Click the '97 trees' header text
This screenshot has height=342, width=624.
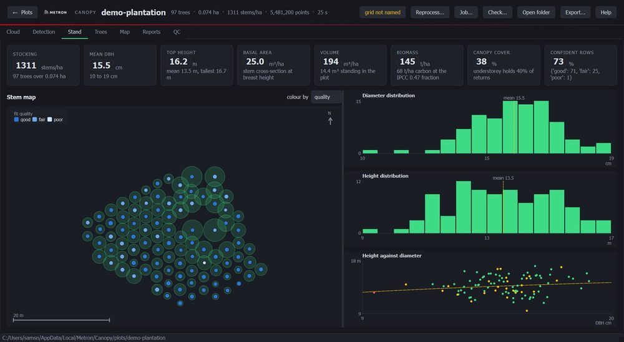[180, 12]
